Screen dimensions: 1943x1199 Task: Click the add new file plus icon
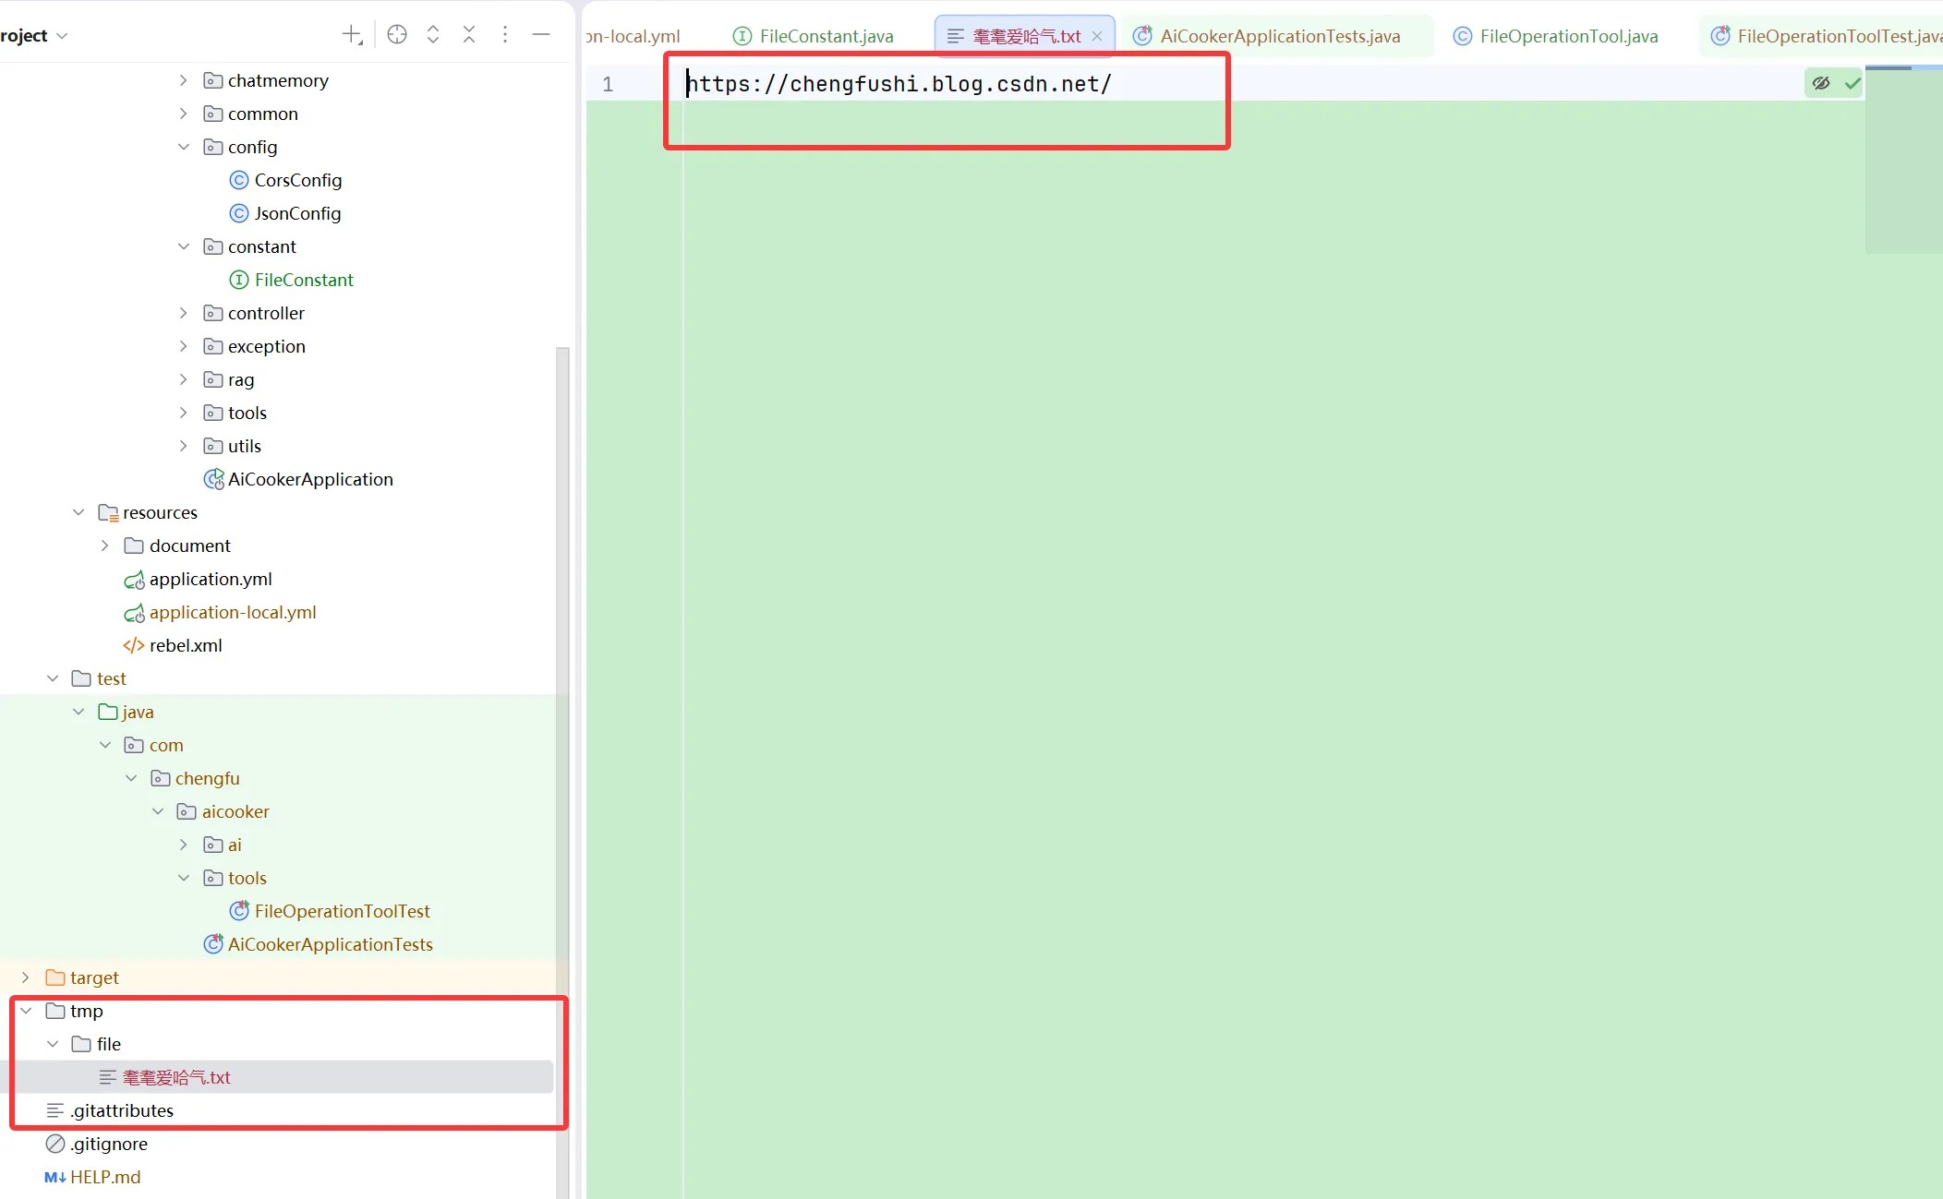pyautogui.click(x=352, y=35)
